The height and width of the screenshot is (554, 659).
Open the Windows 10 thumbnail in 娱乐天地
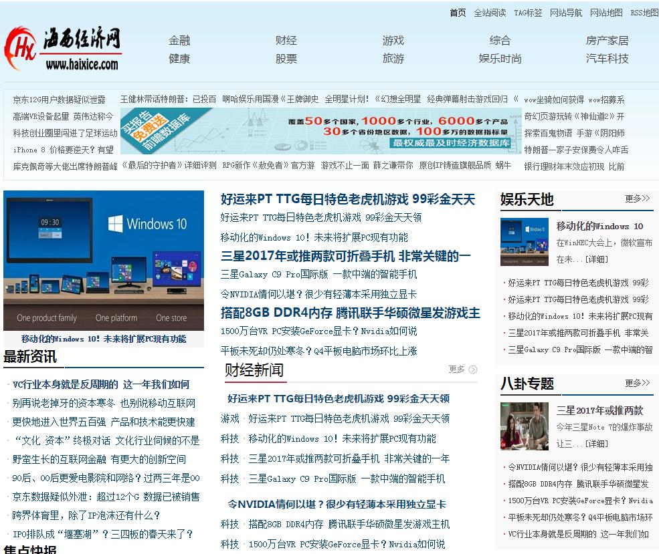(x=525, y=242)
